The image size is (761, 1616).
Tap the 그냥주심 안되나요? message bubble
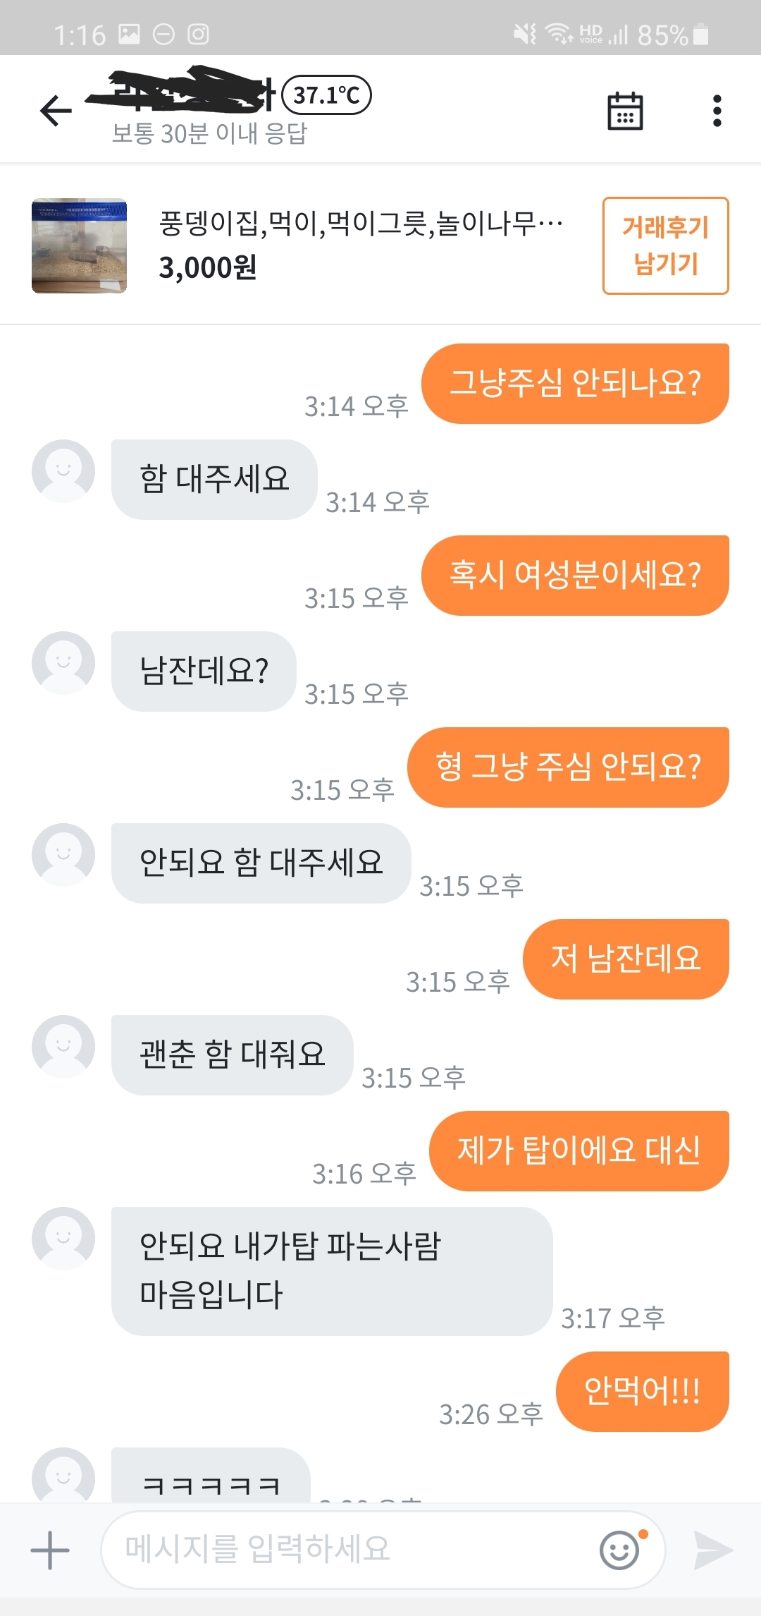click(x=575, y=384)
